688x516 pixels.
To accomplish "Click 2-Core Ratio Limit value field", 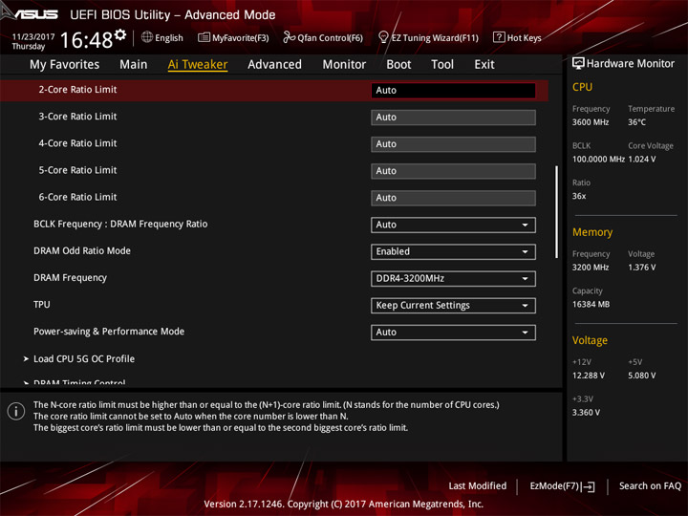I will click(453, 91).
